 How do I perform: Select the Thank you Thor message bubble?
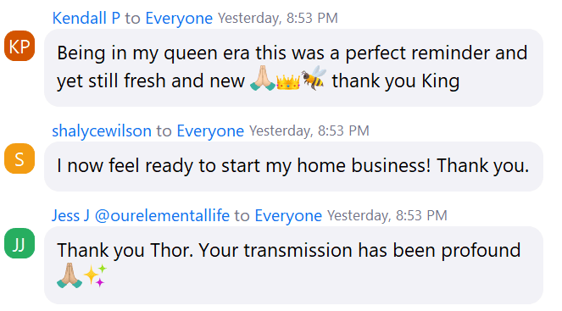point(293,265)
